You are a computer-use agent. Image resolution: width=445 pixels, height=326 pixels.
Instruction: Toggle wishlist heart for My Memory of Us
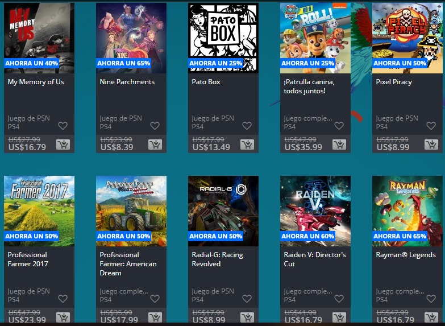pyautogui.click(x=63, y=126)
